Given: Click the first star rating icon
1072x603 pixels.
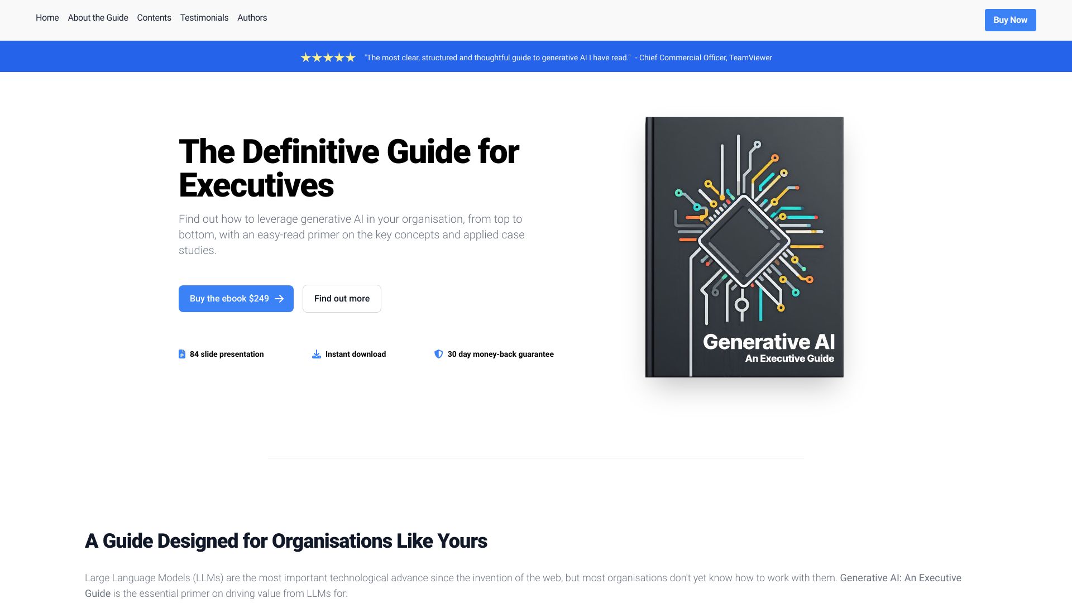Looking at the screenshot, I should click(x=305, y=57).
